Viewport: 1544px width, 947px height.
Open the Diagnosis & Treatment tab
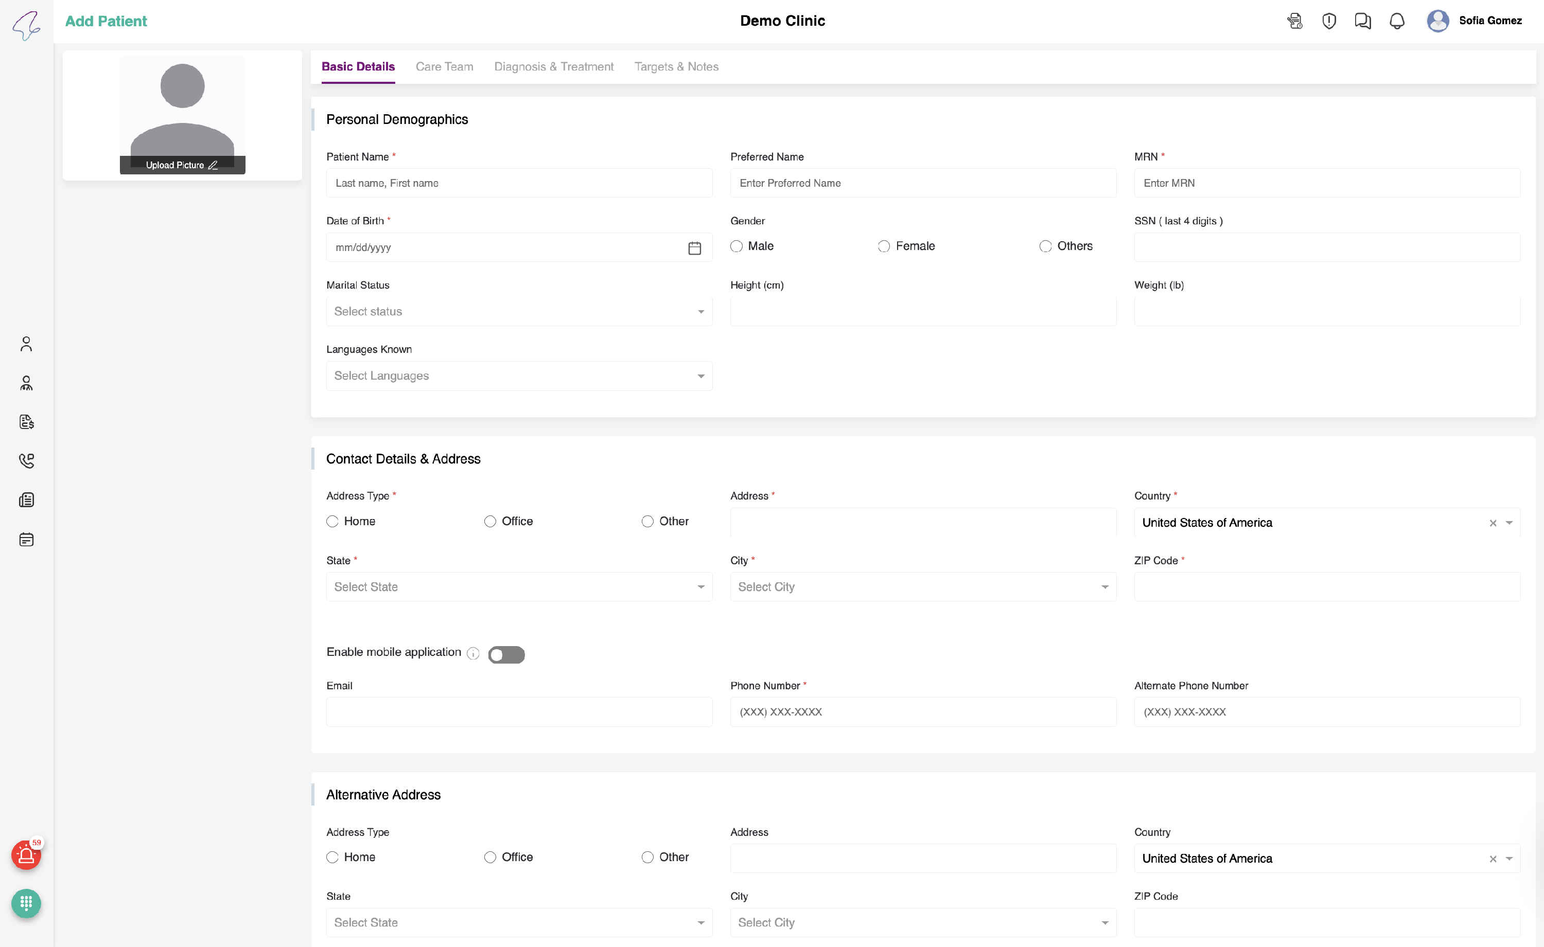point(553,66)
